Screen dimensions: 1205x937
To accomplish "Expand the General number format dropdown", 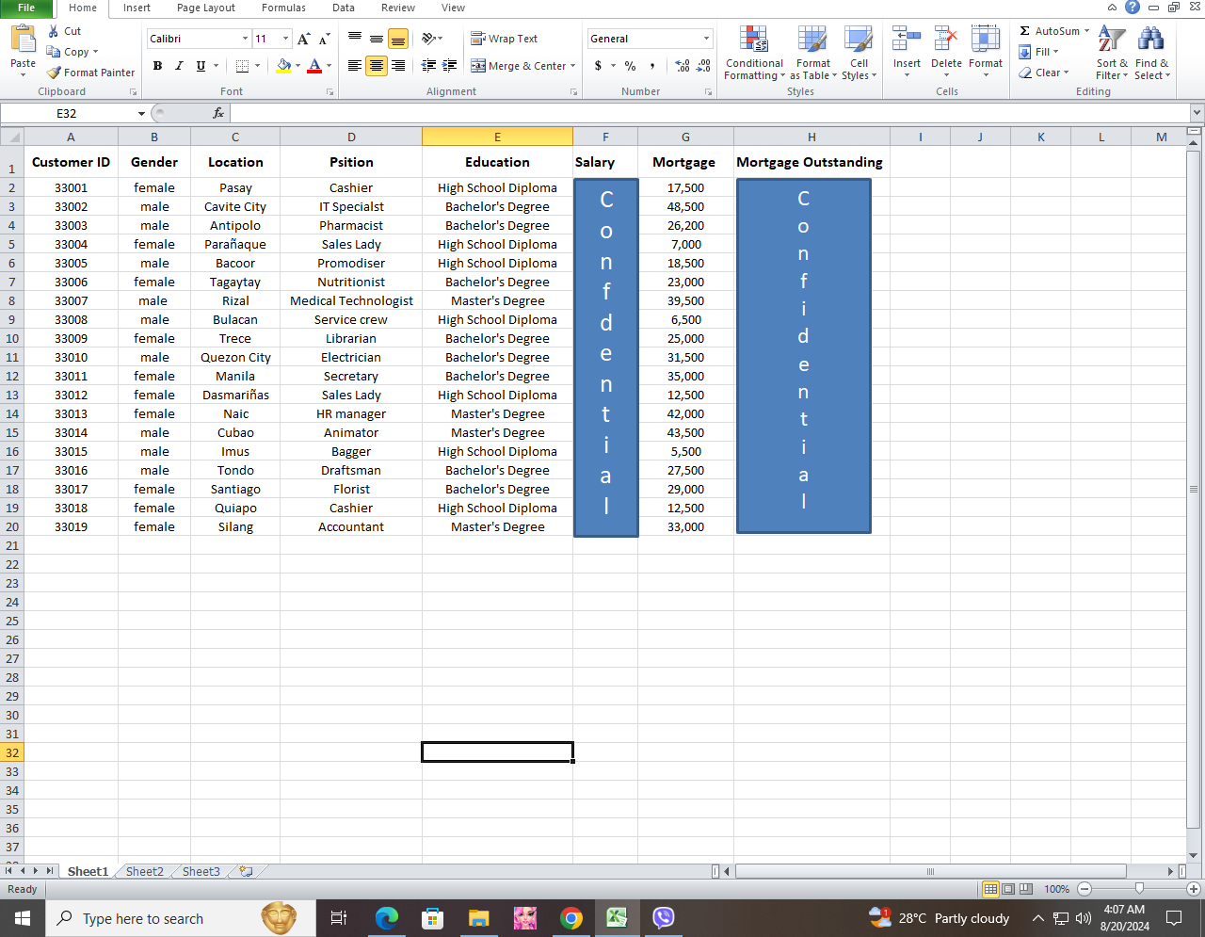I will tap(706, 39).
